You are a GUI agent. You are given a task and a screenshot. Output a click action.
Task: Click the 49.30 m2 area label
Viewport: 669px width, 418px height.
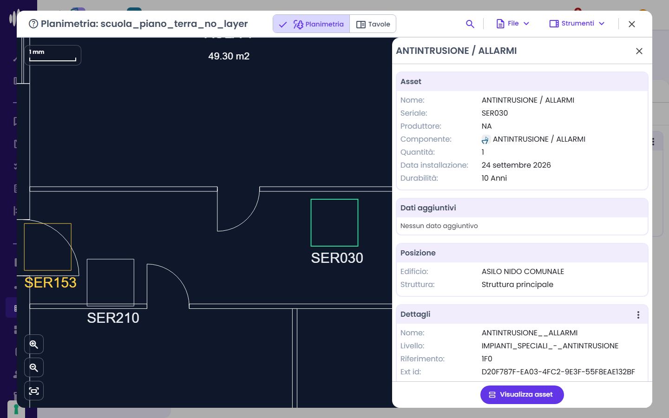[229, 56]
